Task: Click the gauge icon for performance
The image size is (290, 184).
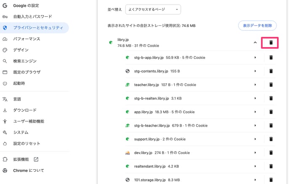Action: tap(5, 39)
